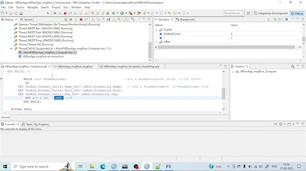This screenshot has width=306, height=171.
Task: Click the Quick Access search field
Action: (x=233, y=13)
